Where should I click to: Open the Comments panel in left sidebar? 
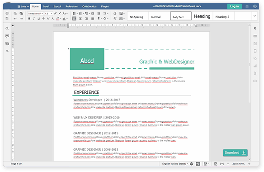(x=7, y=36)
